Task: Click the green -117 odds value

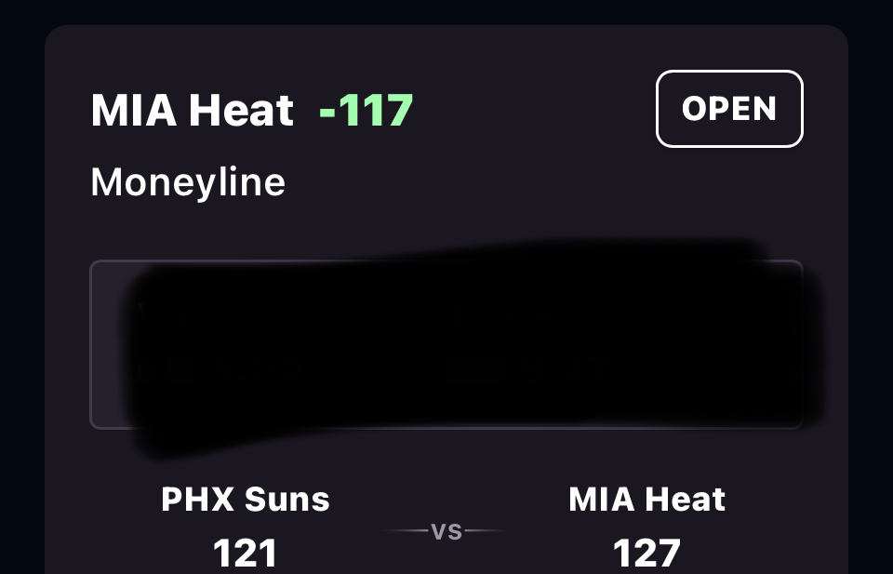Action: pos(366,112)
